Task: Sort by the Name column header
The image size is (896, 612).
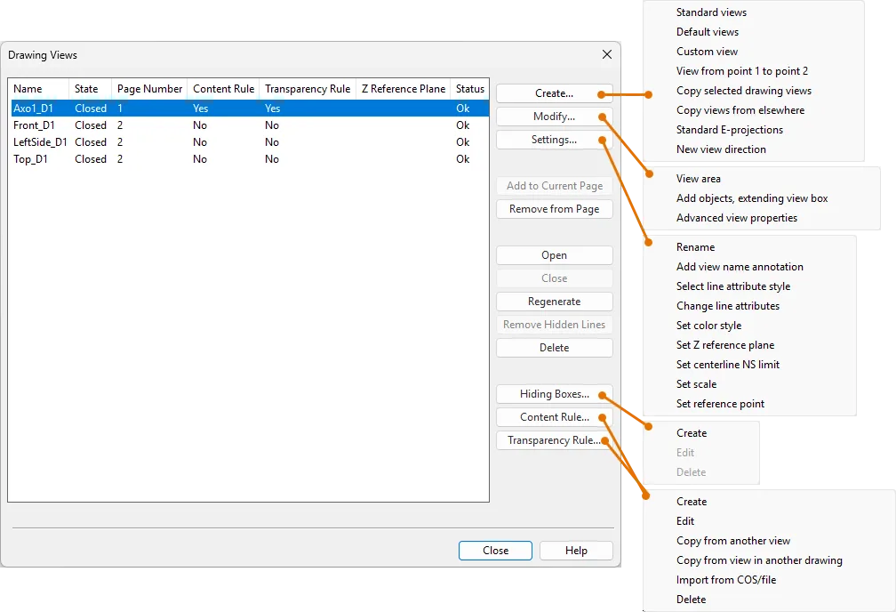Action: [x=39, y=89]
